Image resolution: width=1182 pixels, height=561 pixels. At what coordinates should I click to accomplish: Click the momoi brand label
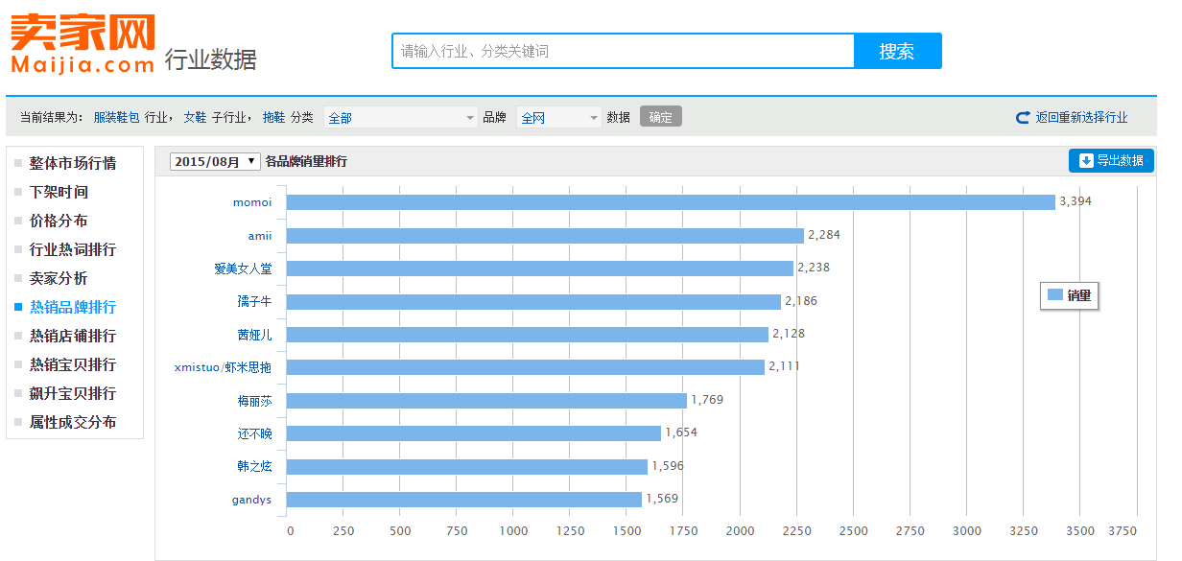point(252,202)
